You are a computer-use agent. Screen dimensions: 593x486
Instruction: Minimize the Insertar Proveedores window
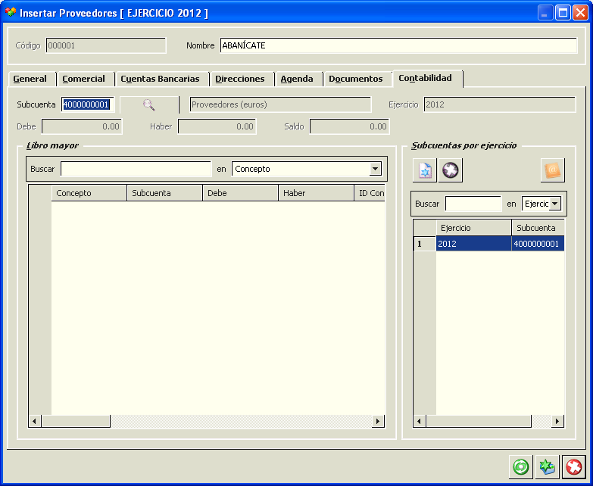click(x=545, y=13)
